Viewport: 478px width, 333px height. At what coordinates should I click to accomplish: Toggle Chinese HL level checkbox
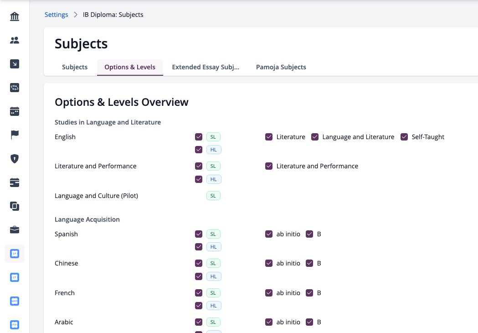point(199,276)
